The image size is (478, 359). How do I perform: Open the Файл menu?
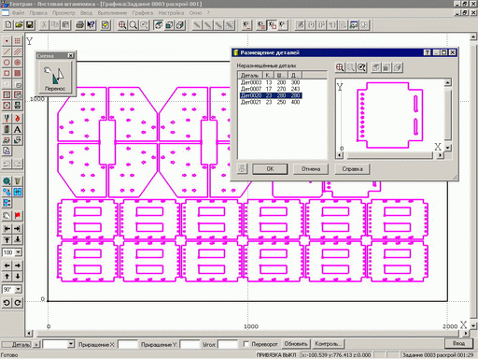(x=19, y=13)
